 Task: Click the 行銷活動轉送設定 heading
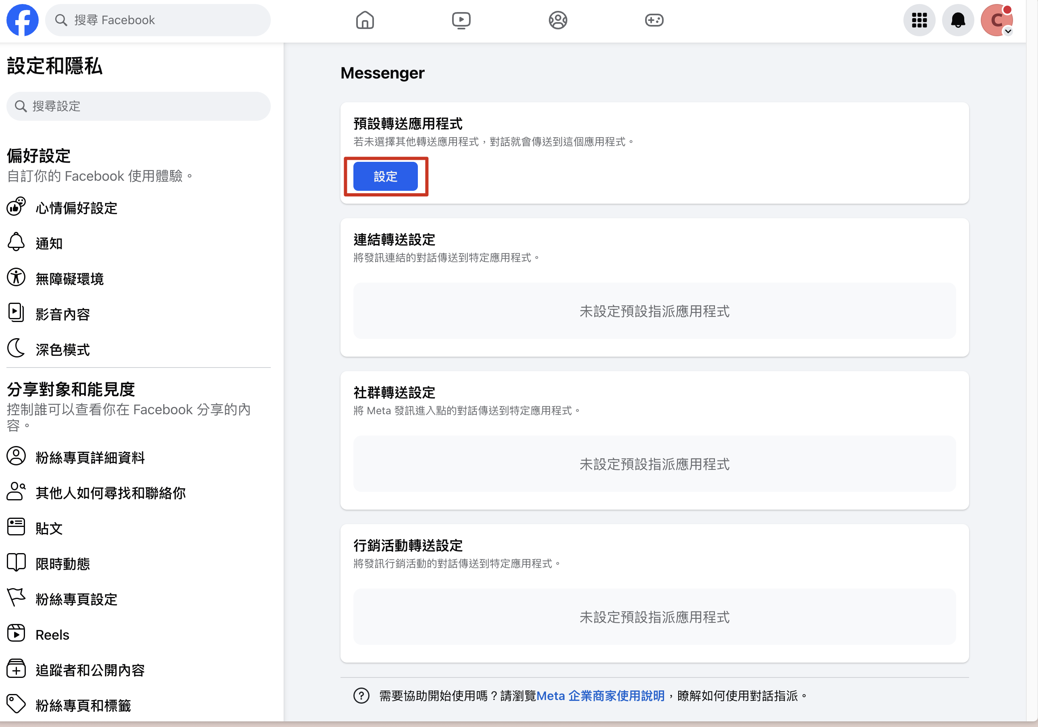pyautogui.click(x=408, y=545)
